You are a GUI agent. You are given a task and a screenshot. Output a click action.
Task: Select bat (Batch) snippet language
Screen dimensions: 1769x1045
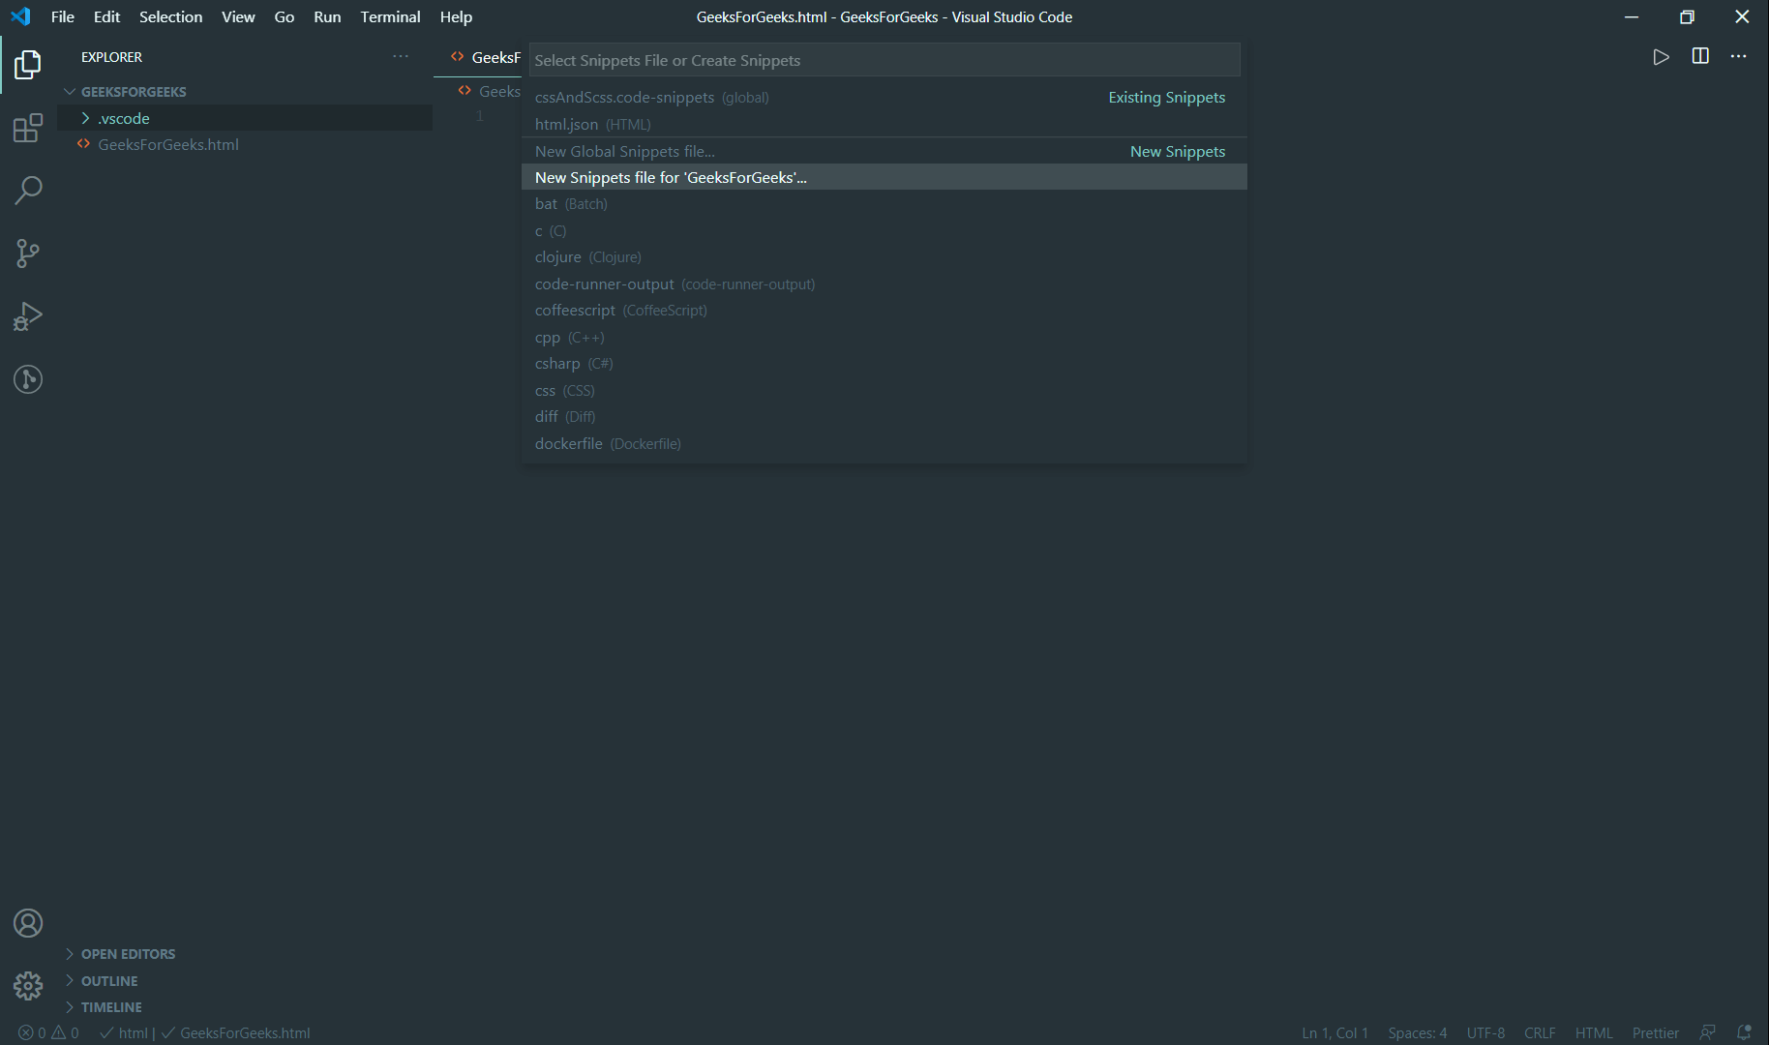pyautogui.click(x=884, y=204)
